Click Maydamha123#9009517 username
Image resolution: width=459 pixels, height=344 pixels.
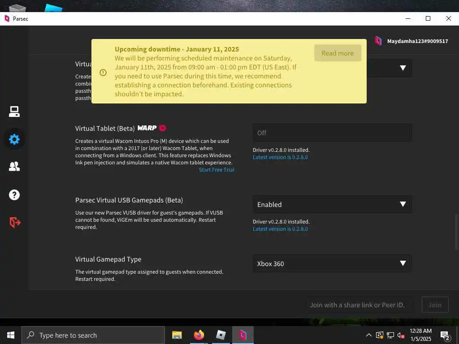pyautogui.click(x=418, y=41)
